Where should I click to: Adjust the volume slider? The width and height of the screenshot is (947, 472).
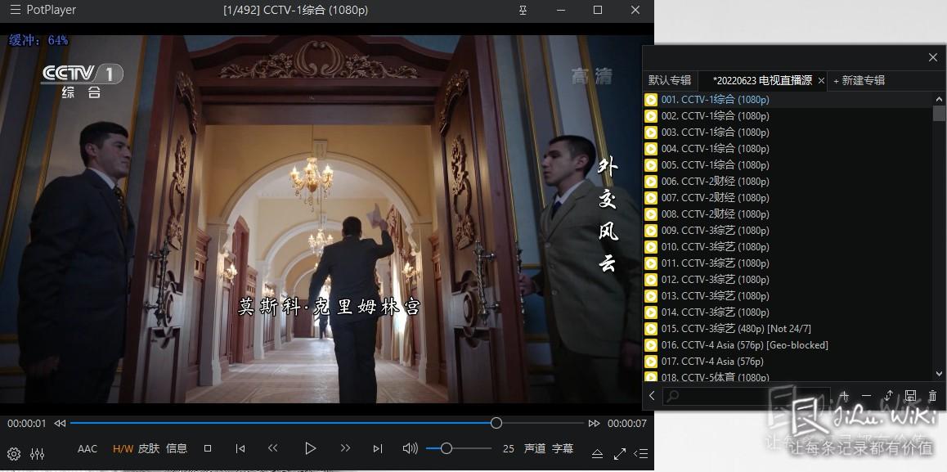(x=459, y=447)
